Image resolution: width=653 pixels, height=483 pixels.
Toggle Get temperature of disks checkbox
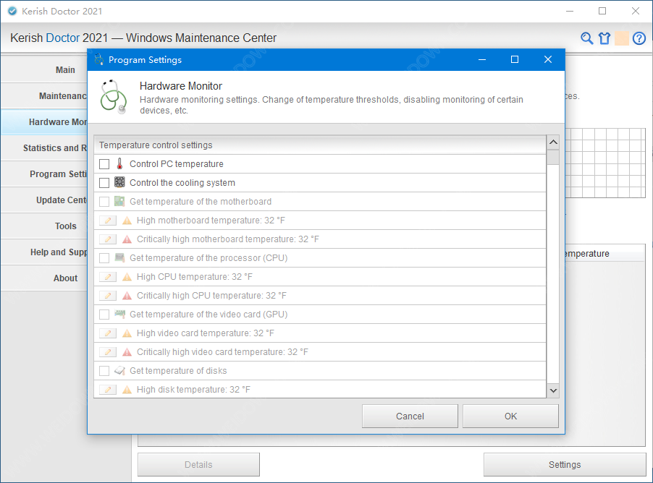(104, 371)
